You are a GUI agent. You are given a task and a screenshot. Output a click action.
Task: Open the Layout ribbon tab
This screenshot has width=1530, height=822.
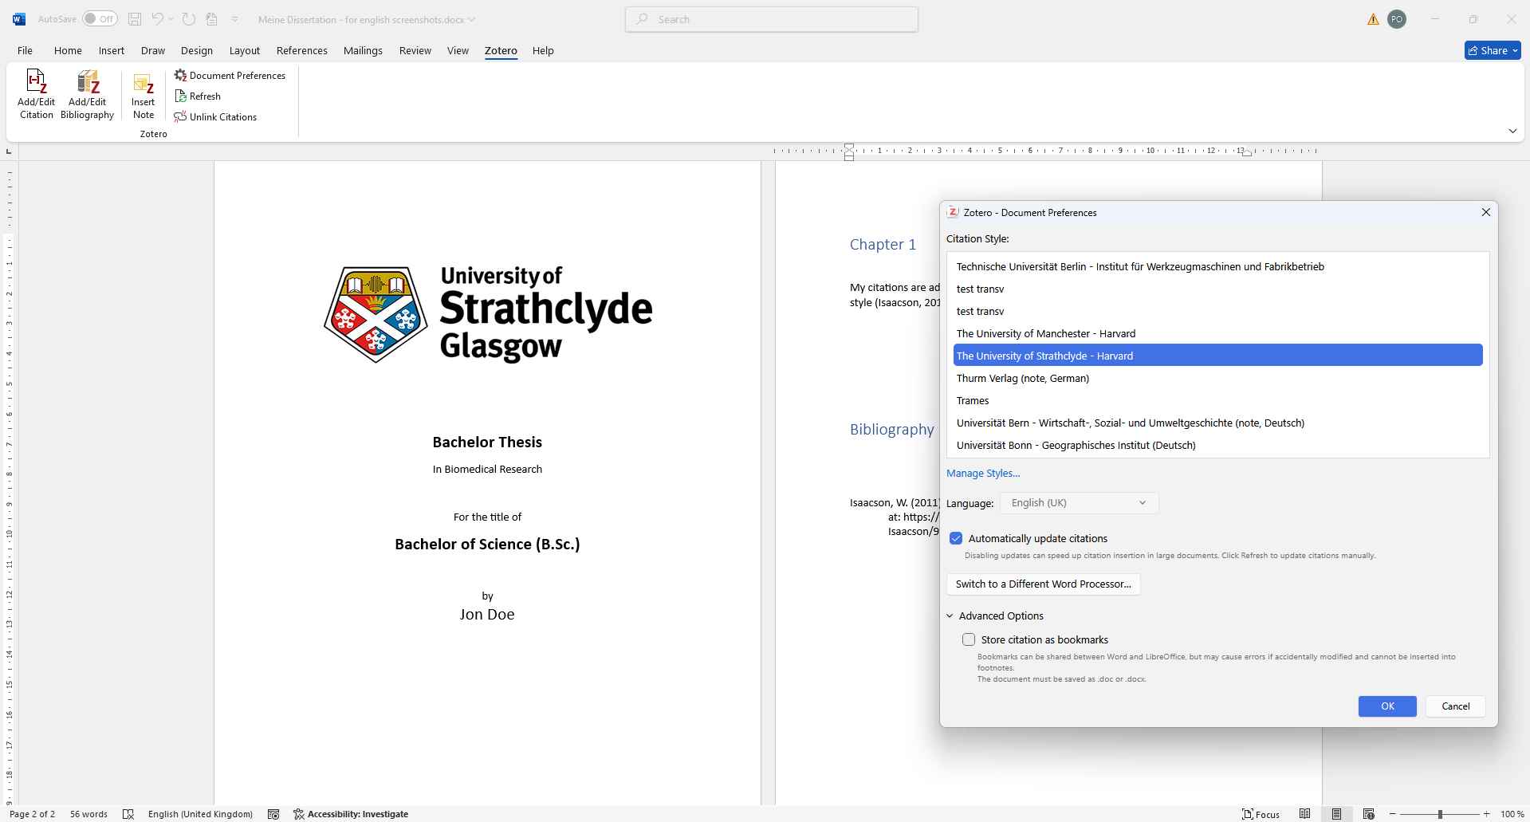[244, 50]
